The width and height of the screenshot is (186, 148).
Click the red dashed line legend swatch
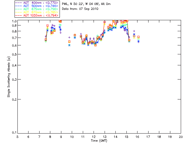pos(19,15)
